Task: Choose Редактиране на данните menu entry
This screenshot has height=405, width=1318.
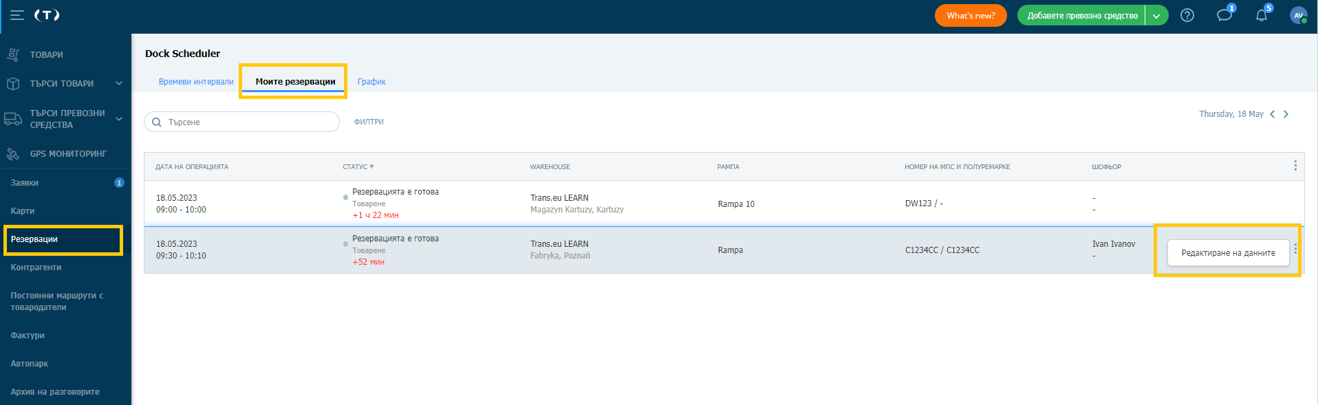Action: point(1228,253)
